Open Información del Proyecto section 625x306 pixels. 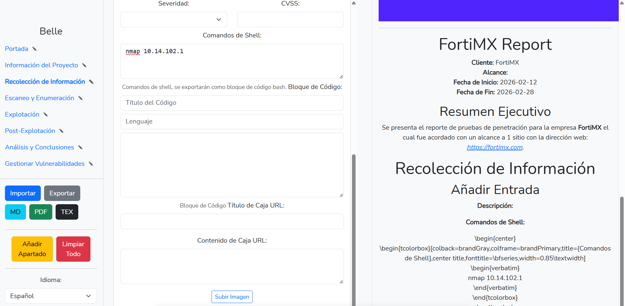tap(41, 65)
